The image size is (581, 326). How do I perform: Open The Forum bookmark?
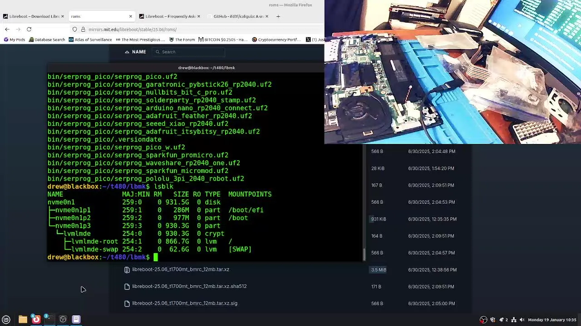pos(182,39)
